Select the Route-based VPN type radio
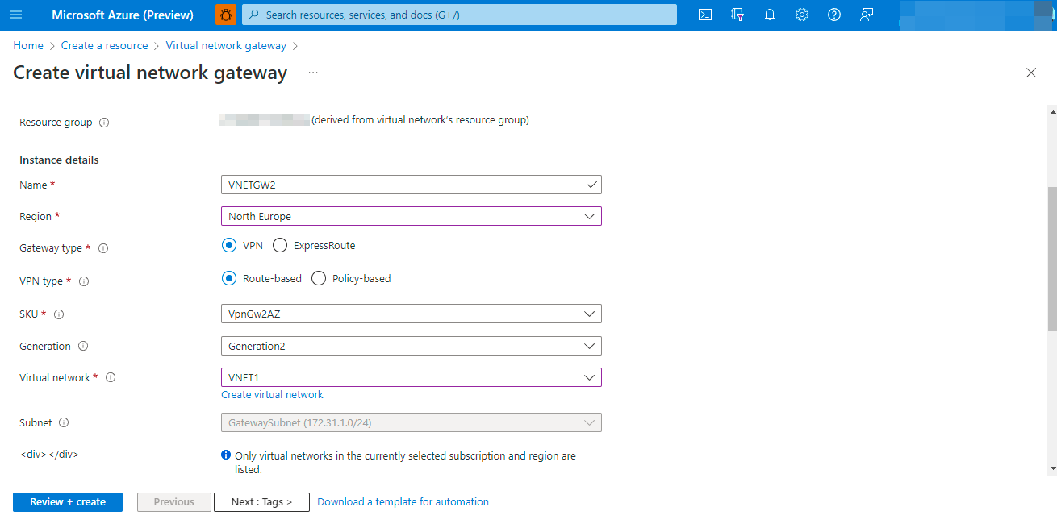This screenshot has height=524, width=1057. 229,278
